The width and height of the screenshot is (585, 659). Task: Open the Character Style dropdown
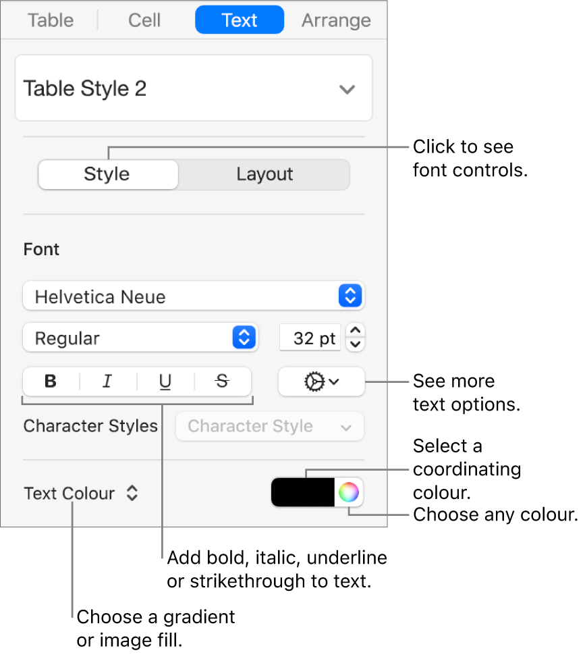(x=269, y=427)
